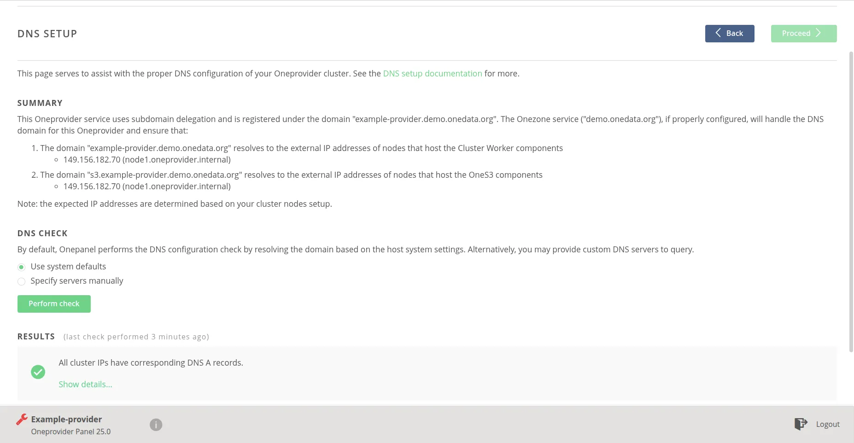
Task: Click the Example-provider name in footer
Action: [66, 419]
